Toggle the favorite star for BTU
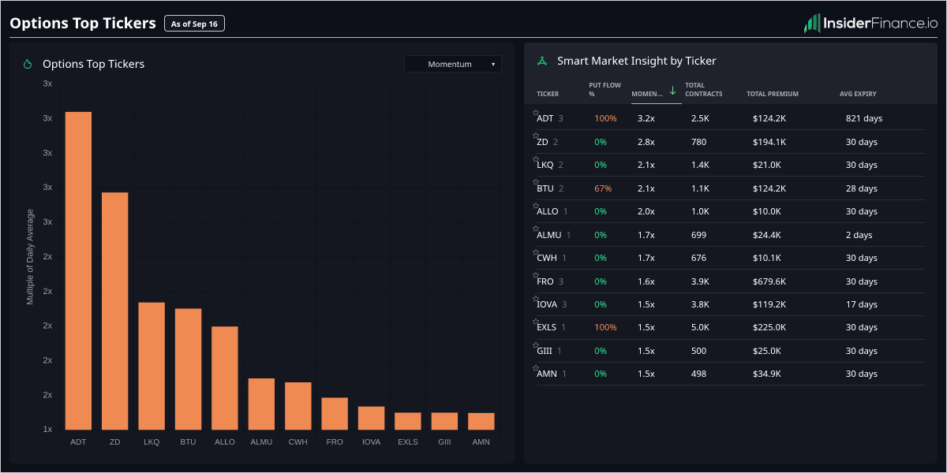The image size is (947, 473). coord(536,182)
